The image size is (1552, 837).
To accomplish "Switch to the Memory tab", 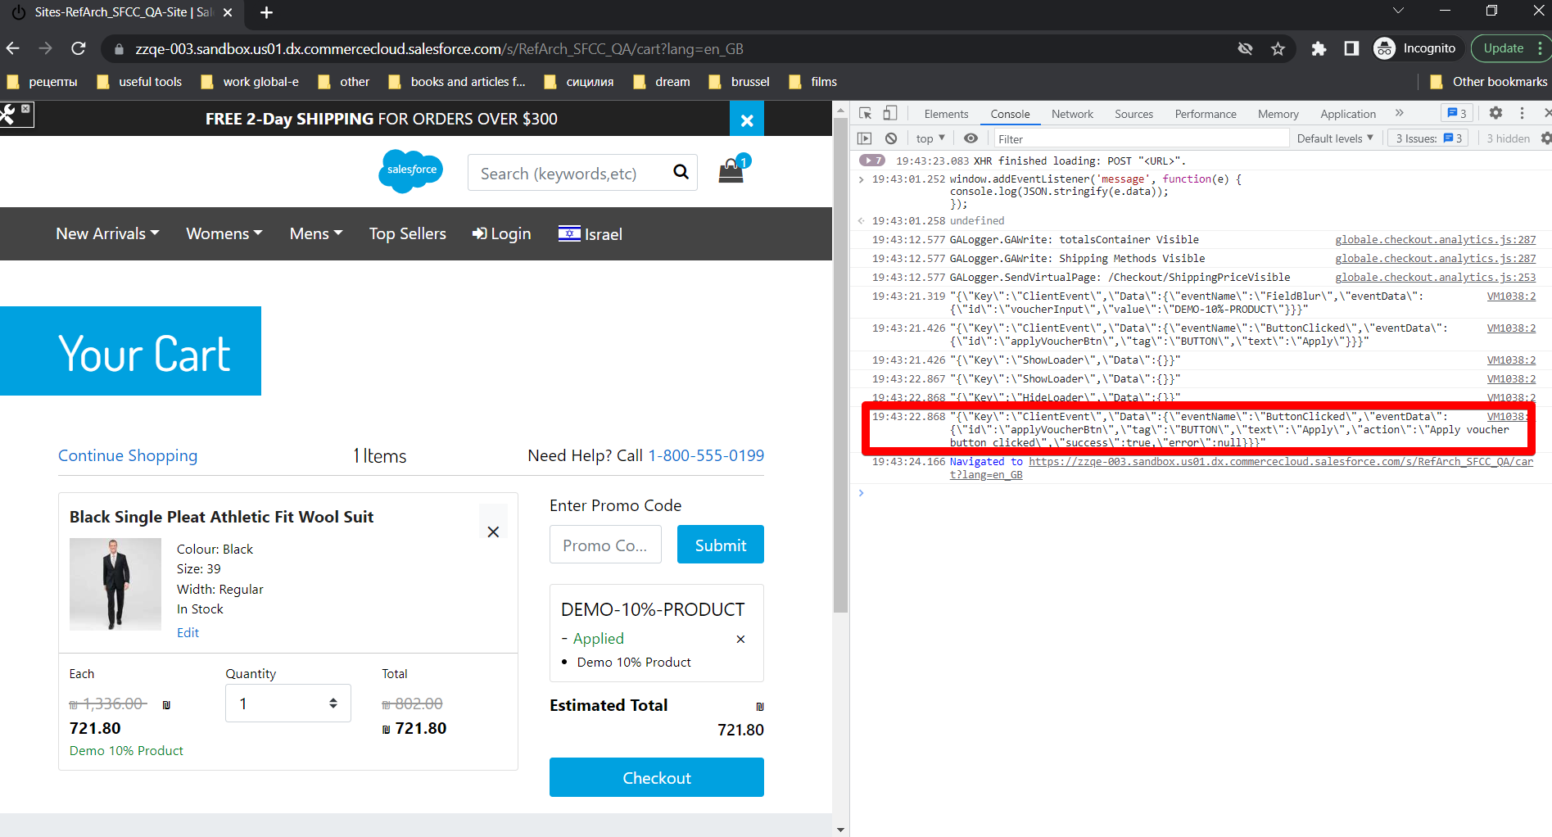I will point(1278,114).
